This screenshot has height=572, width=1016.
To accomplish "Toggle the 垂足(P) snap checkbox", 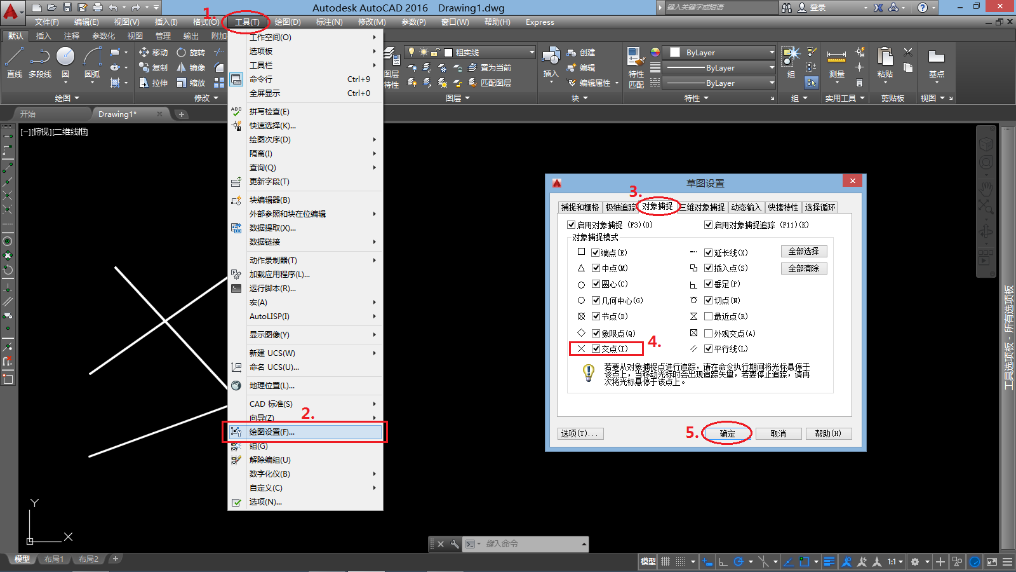I will 708,284.
